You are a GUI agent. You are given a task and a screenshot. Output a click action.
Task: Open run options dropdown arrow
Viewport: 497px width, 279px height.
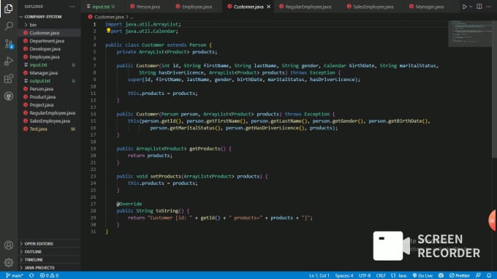471,7
